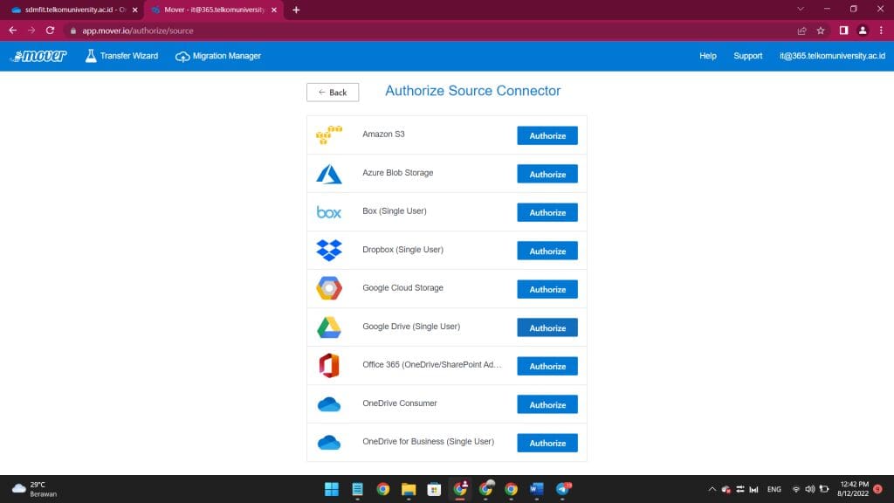This screenshot has height=503, width=894.
Task: Authorize the Google Drive (Single User) connector
Action: click(x=547, y=328)
